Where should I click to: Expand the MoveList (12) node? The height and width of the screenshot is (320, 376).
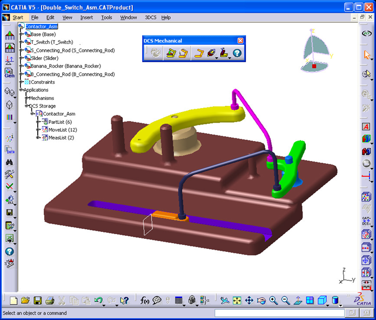(38, 130)
